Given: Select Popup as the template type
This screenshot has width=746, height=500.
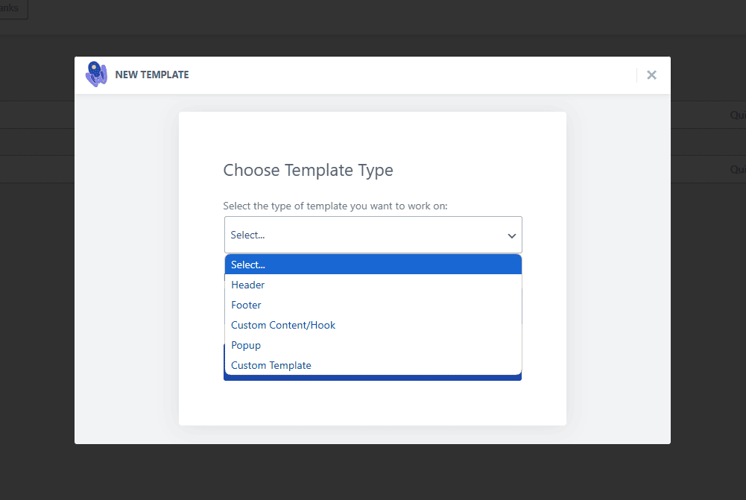Looking at the screenshot, I should [246, 345].
